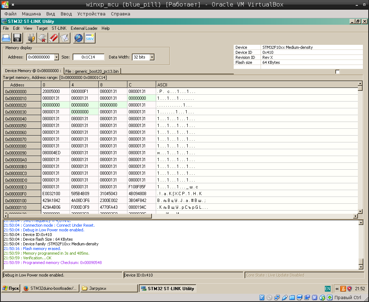Open the View menu
This screenshot has width=369, height=302.
(x=28, y=28)
